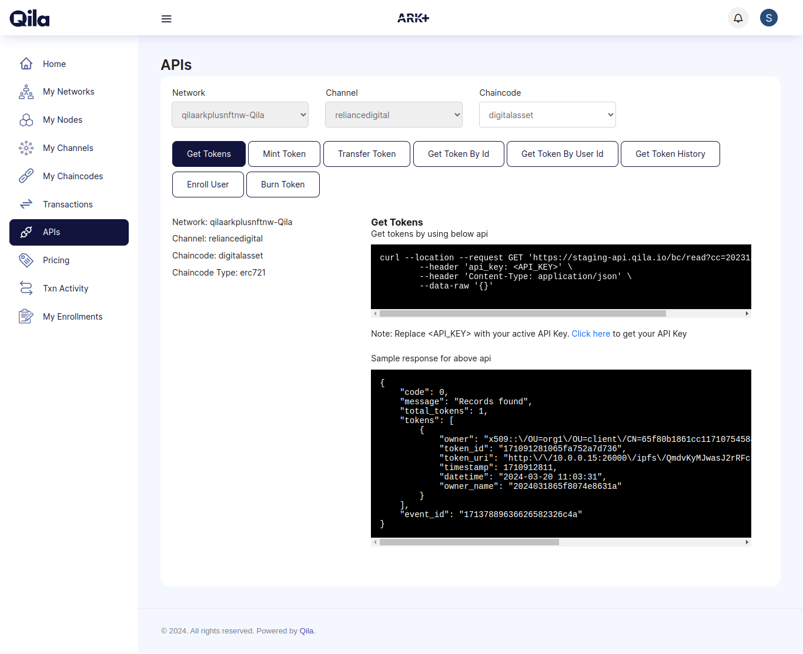Click the My Networks icon
The height and width of the screenshot is (654, 803).
26,92
